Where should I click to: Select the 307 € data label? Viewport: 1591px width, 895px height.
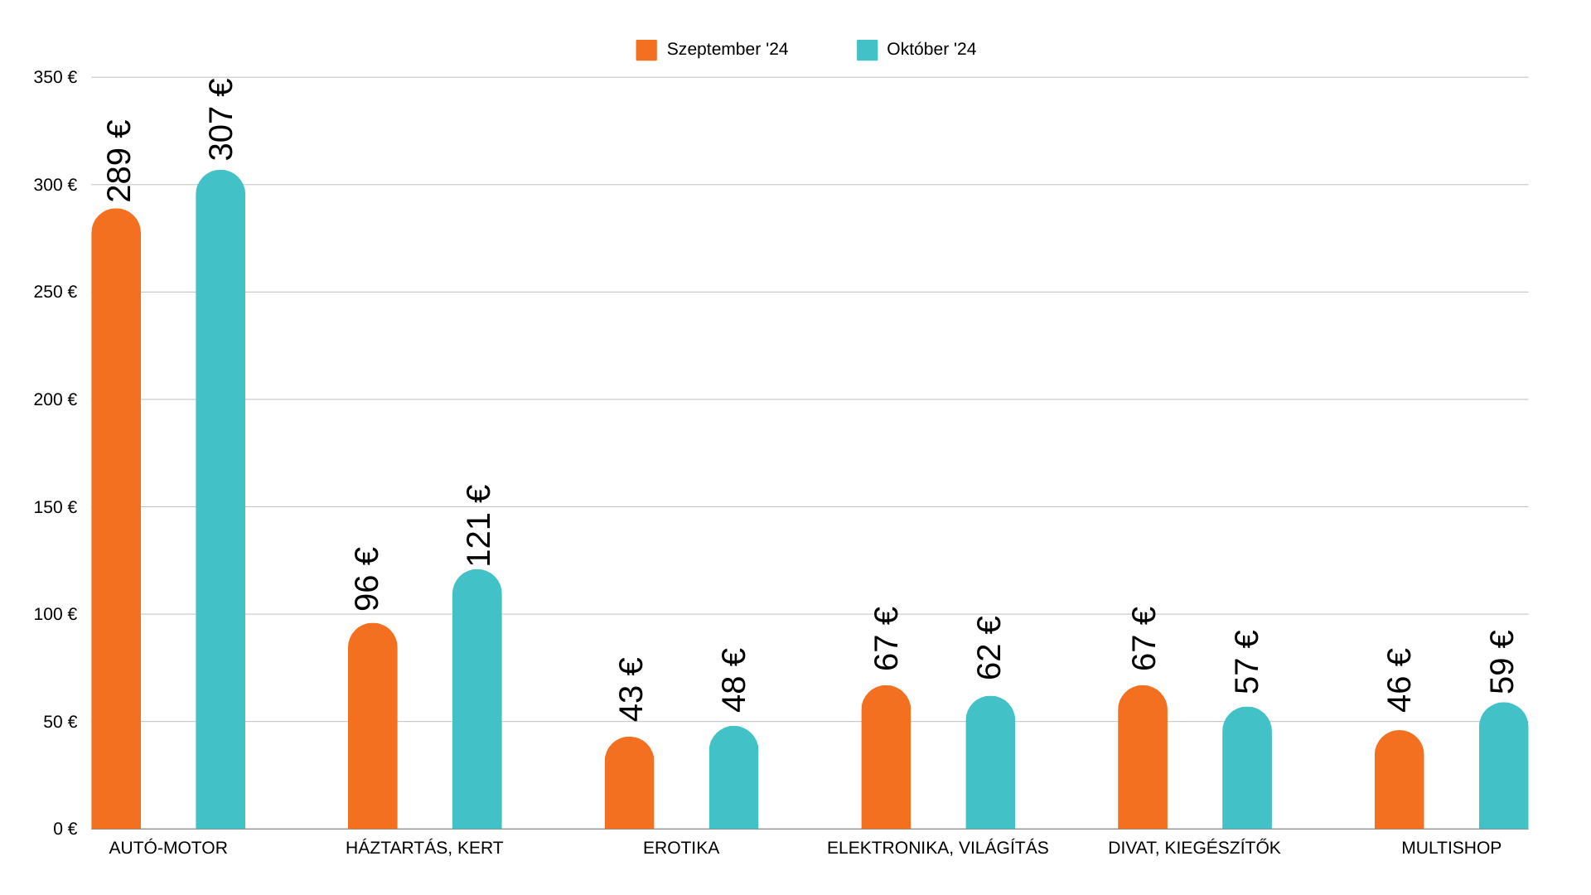point(221,119)
